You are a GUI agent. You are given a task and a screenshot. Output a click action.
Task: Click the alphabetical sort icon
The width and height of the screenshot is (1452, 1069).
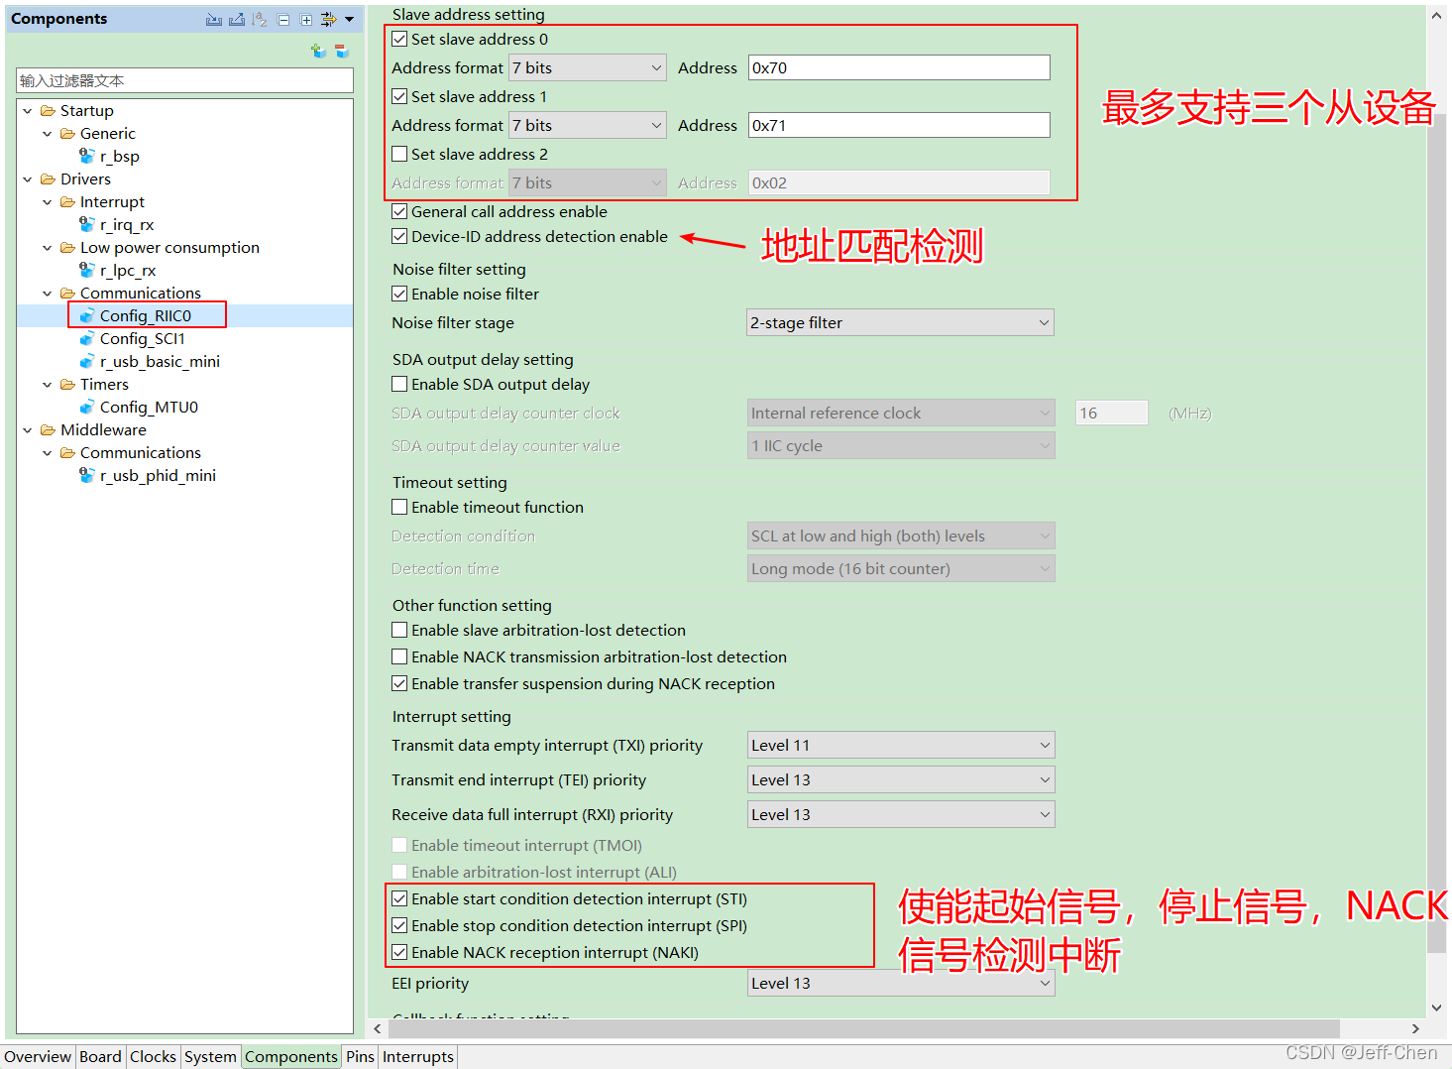260,19
